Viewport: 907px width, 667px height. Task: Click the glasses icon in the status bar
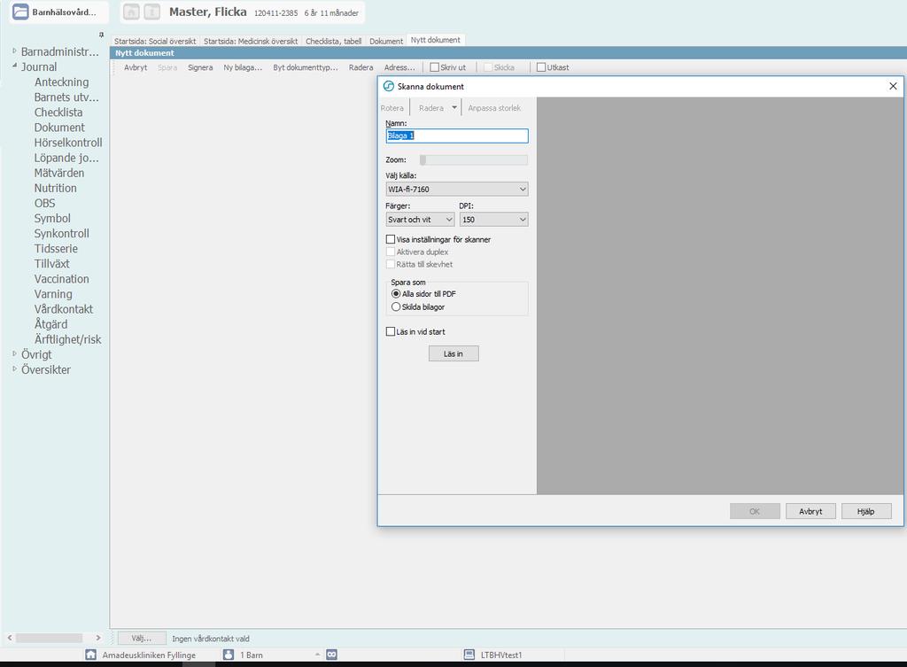click(x=331, y=655)
